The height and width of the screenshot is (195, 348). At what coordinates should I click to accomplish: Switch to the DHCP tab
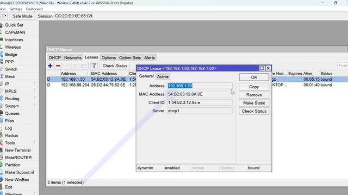[54, 58]
